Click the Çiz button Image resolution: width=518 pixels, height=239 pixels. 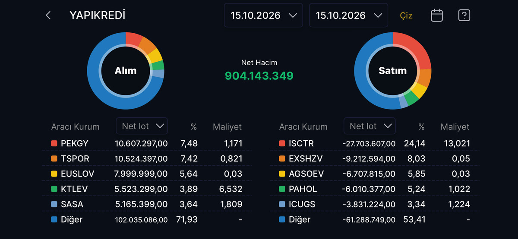click(x=406, y=16)
